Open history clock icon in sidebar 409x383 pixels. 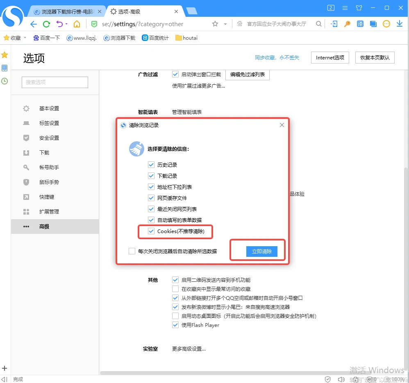point(5,81)
